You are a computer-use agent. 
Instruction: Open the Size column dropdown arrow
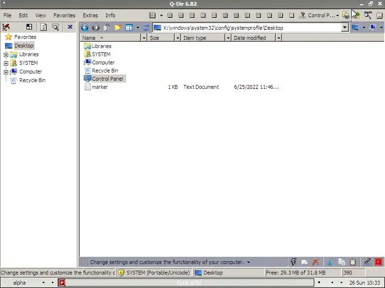coord(178,38)
